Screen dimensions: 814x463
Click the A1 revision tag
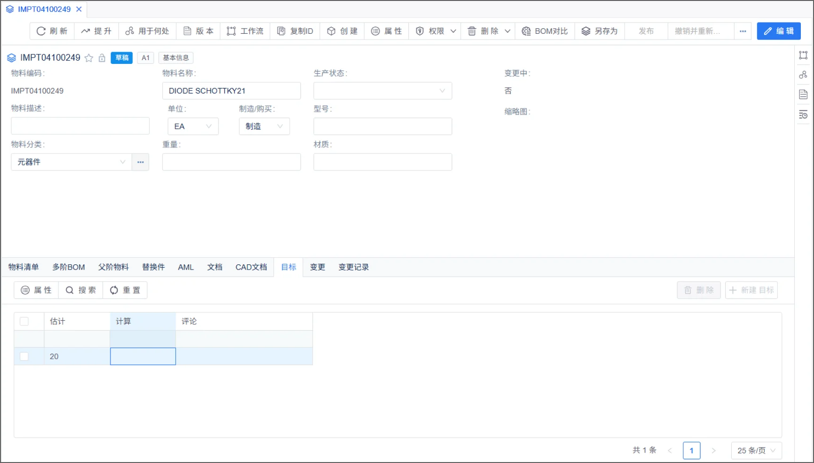click(x=146, y=58)
